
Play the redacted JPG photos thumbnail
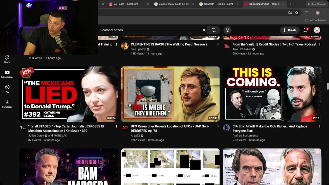click(170, 167)
